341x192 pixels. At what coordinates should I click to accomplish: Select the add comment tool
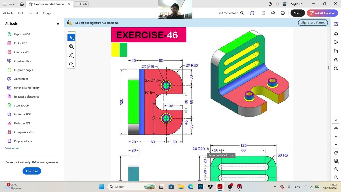tap(71, 46)
